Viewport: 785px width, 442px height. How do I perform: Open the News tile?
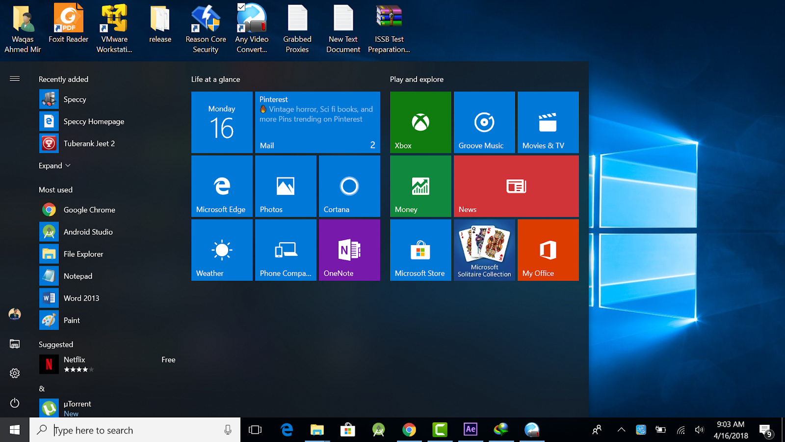pyautogui.click(x=516, y=186)
